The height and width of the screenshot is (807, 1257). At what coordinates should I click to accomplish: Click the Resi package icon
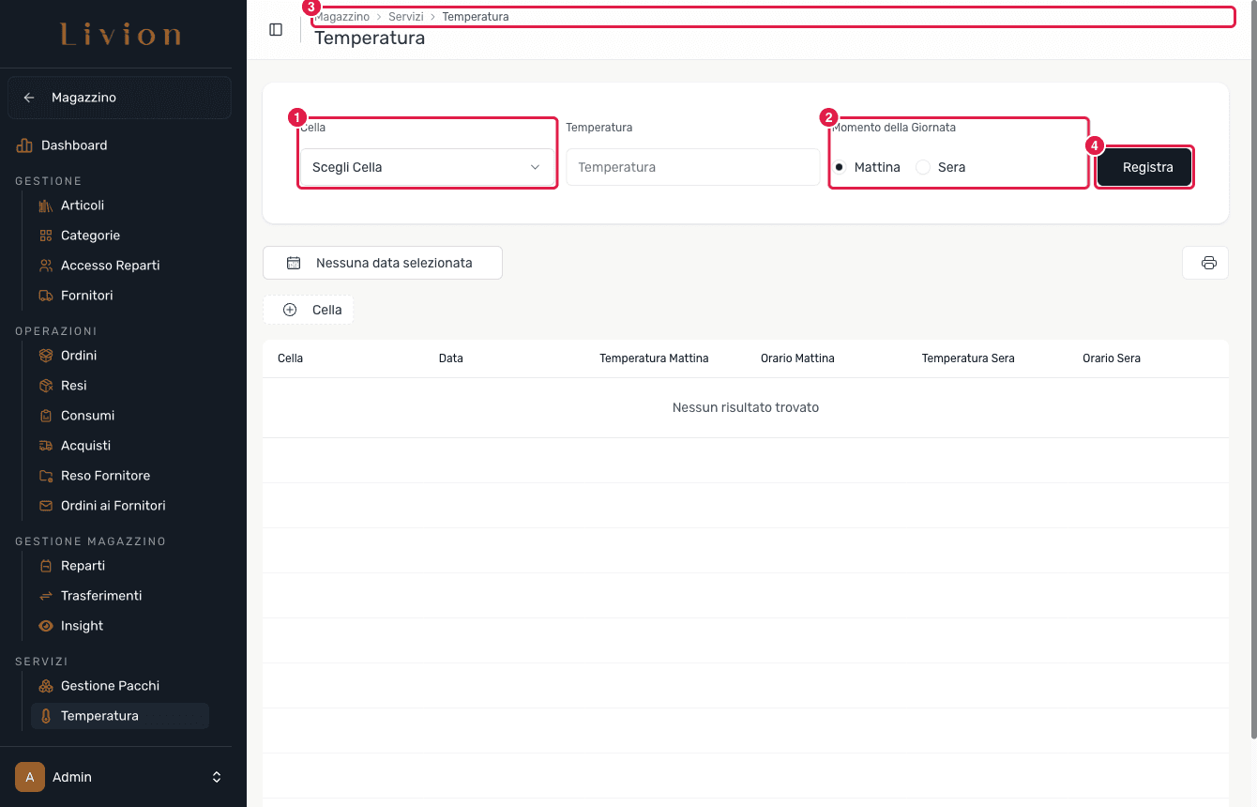tap(45, 386)
